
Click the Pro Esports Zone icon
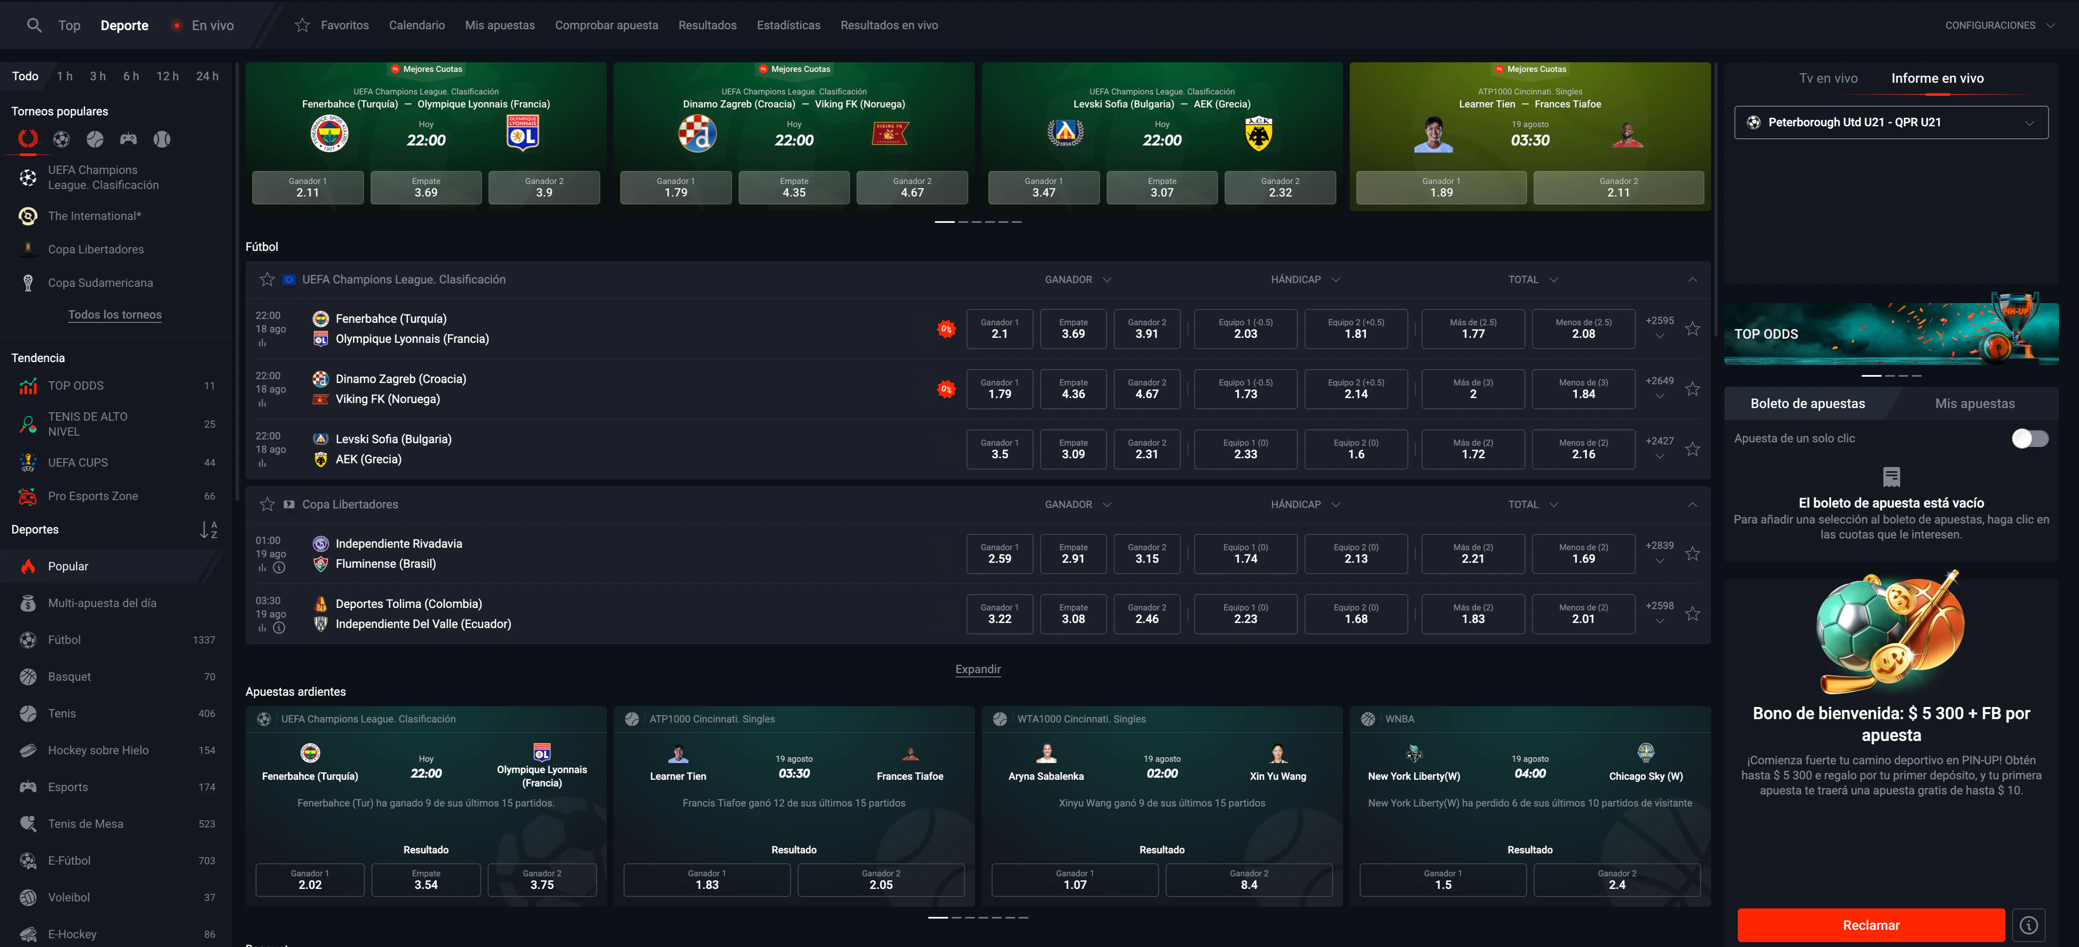click(x=28, y=496)
